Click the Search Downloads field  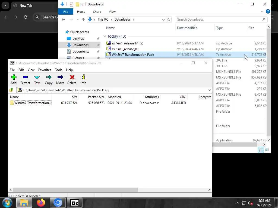(x=221, y=19)
